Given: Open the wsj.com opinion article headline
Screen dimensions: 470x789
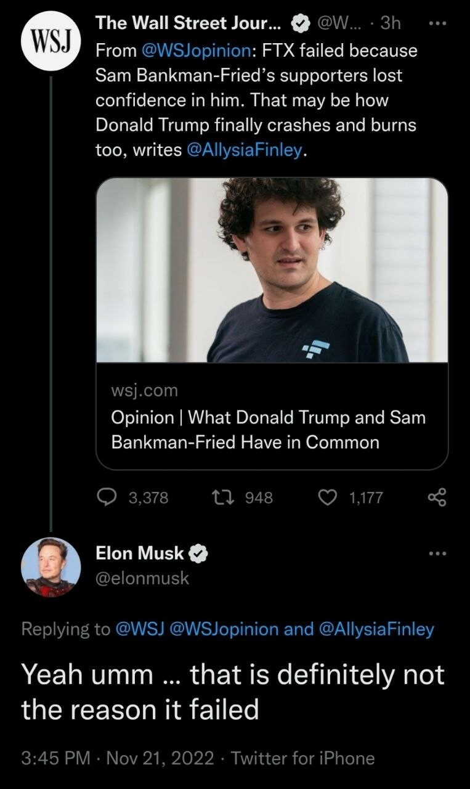Looking at the screenshot, I should click(269, 430).
